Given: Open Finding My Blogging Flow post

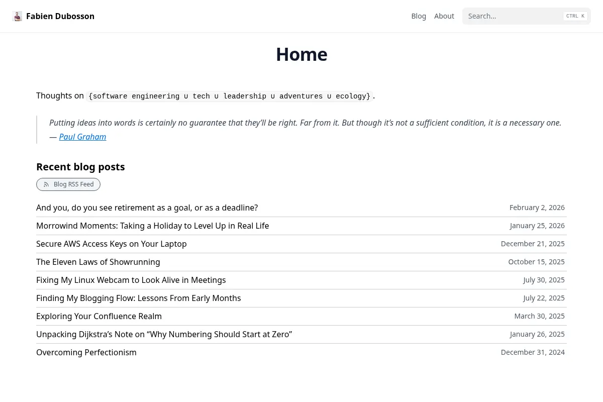Looking at the screenshot, I should coord(138,298).
